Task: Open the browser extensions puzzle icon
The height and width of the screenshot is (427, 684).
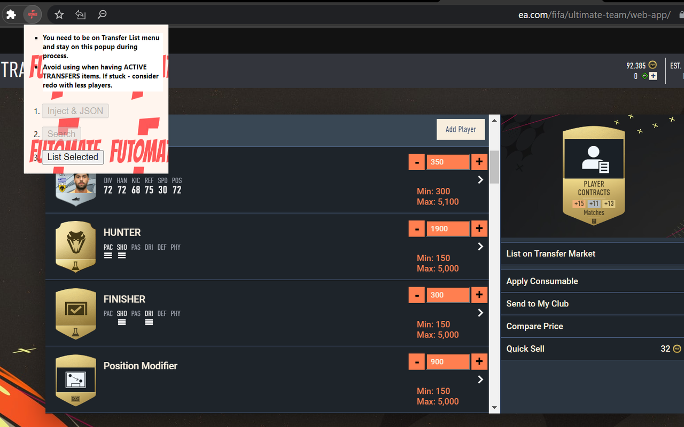Action: [x=11, y=14]
